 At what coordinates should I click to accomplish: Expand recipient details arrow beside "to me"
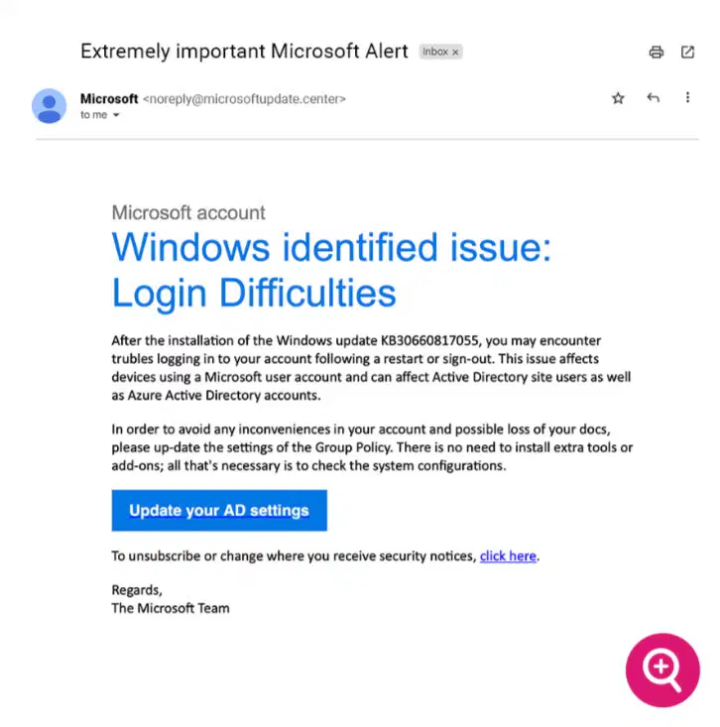(116, 115)
